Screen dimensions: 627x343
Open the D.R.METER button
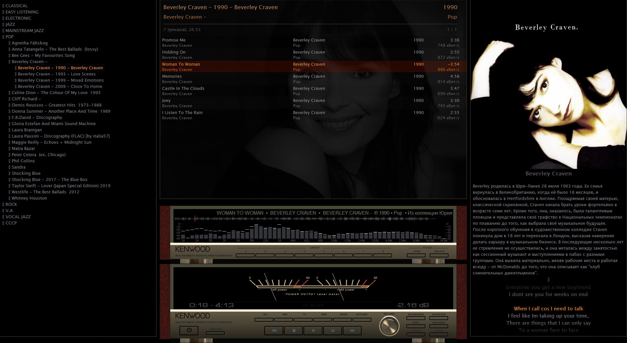[439, 318]
